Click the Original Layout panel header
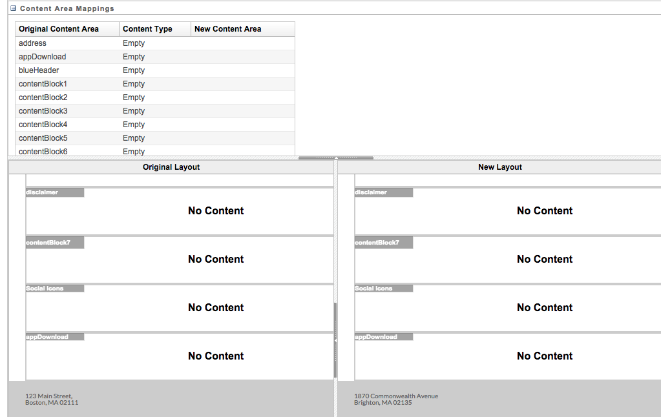Screen dimensions: 661x417 171,167
